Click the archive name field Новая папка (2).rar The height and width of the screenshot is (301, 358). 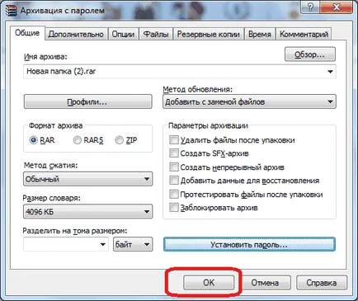(x=180, y=72)
